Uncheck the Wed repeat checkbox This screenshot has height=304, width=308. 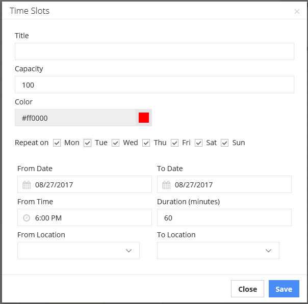tap(115, 143)
